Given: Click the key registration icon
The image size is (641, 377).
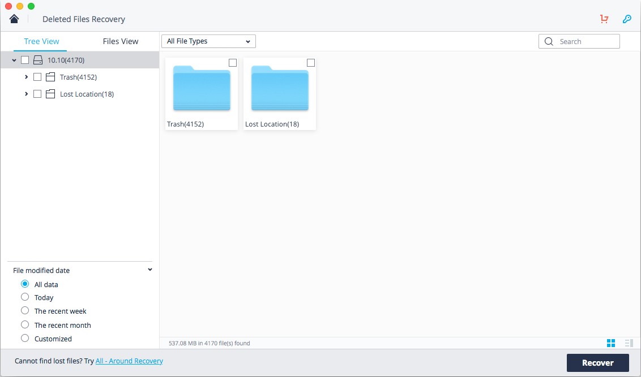Looking at the screenshot, I should (627, 19).
